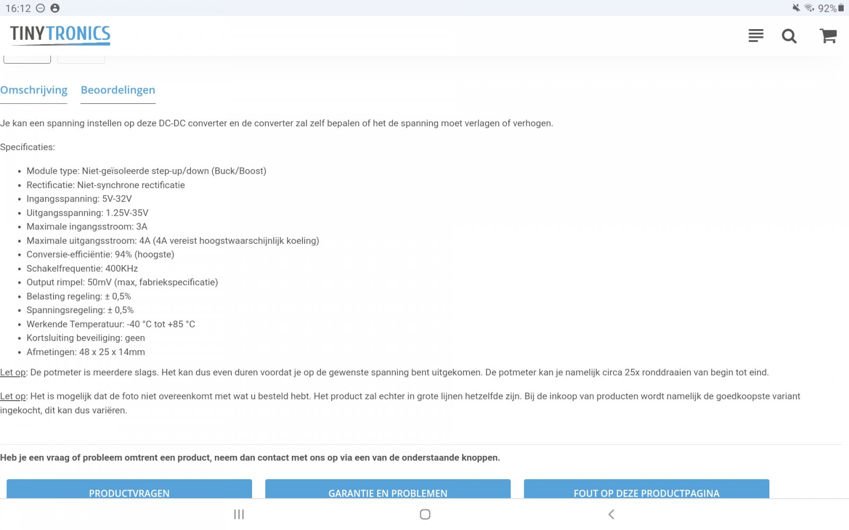Tap Android home button
The image size is (849, 530).
pyautogui.click(x=425, y=514)
